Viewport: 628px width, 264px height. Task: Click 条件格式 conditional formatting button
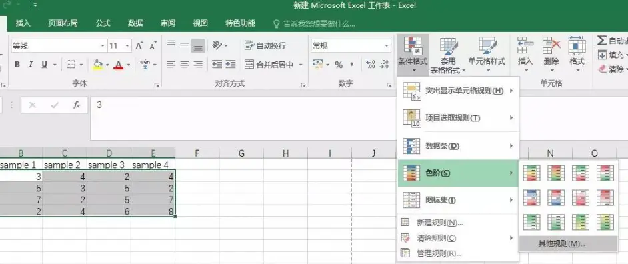tap(413, 55)
